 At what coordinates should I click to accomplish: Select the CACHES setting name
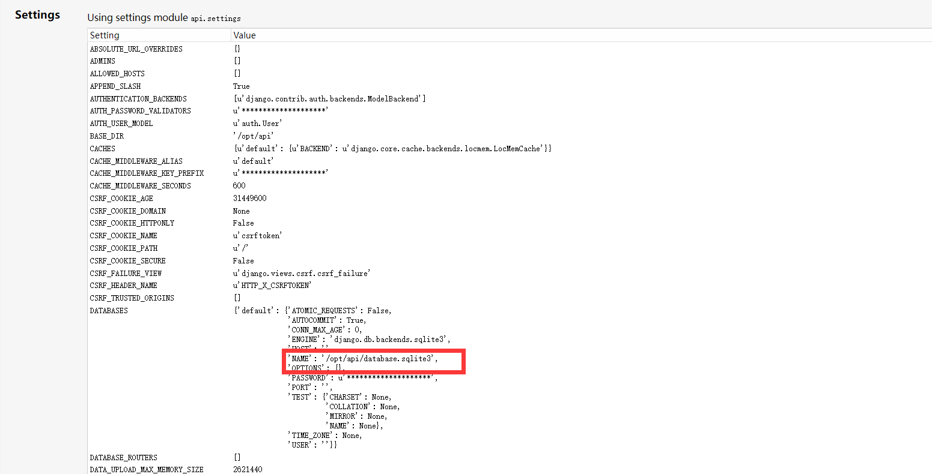[103, 149]
